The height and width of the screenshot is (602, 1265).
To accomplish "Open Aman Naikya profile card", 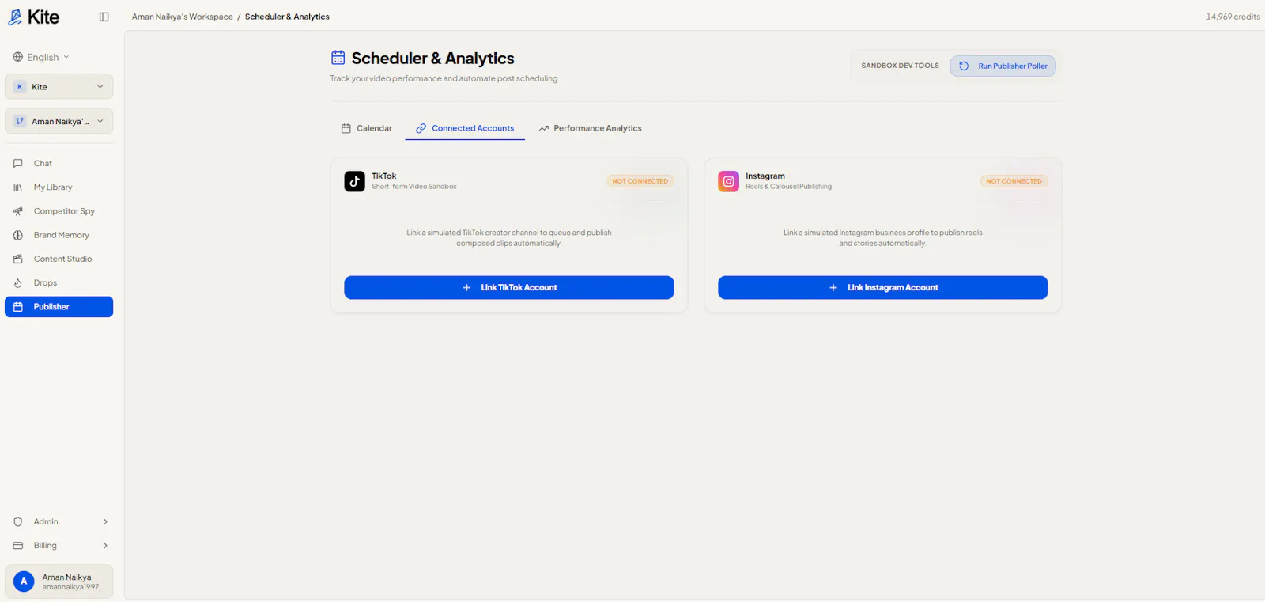I will (59, 581).
